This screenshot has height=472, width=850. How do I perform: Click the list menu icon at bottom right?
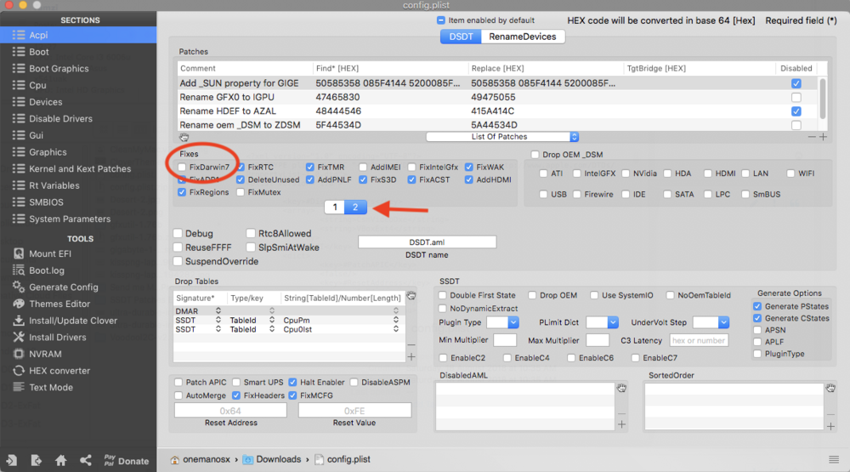[x=834, y=459]
